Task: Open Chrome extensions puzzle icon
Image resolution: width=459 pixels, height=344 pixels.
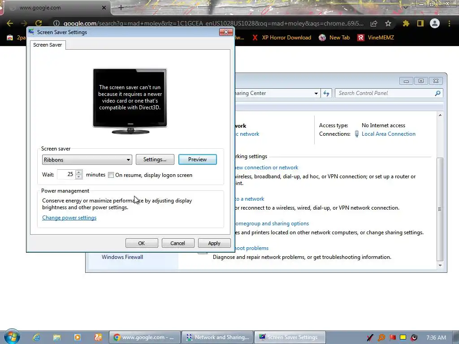Action: click(x=406, y=23)
